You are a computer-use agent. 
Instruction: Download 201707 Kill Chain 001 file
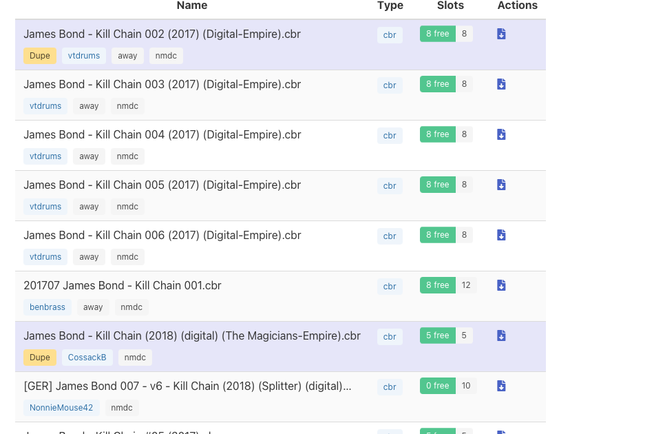click(501, 285)
